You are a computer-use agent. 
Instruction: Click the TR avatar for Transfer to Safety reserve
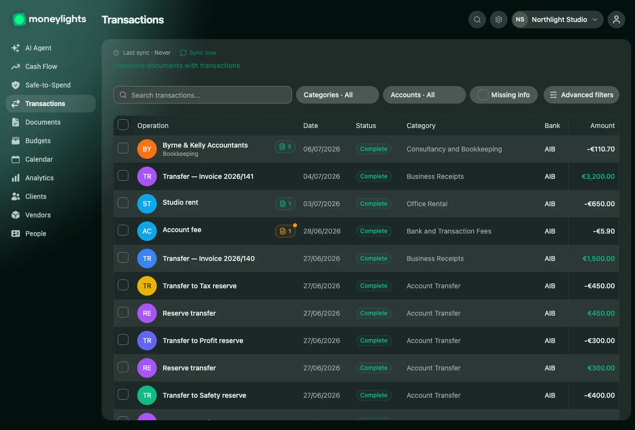pyautogui.click(x=147, y=395)
